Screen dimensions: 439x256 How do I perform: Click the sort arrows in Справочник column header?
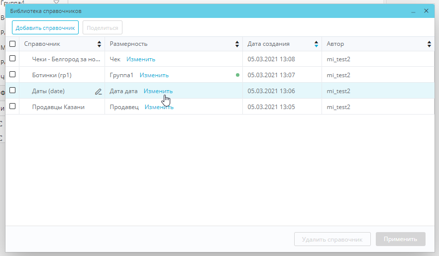[100, 44]
